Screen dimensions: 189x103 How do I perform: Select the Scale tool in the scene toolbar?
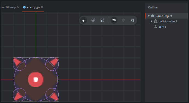point(102,20)
